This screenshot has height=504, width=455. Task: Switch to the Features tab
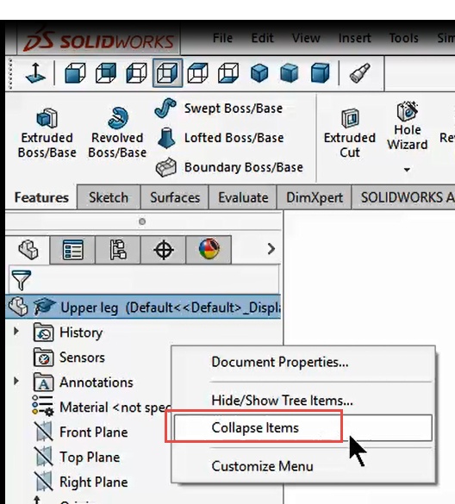41,197
